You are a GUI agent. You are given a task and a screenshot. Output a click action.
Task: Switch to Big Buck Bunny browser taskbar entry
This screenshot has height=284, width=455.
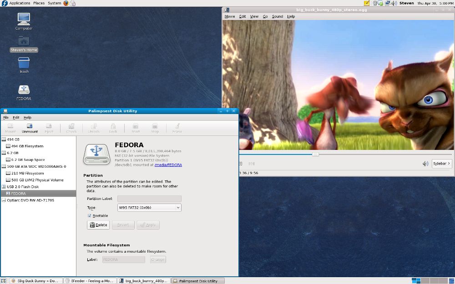[x=36, y=281]
